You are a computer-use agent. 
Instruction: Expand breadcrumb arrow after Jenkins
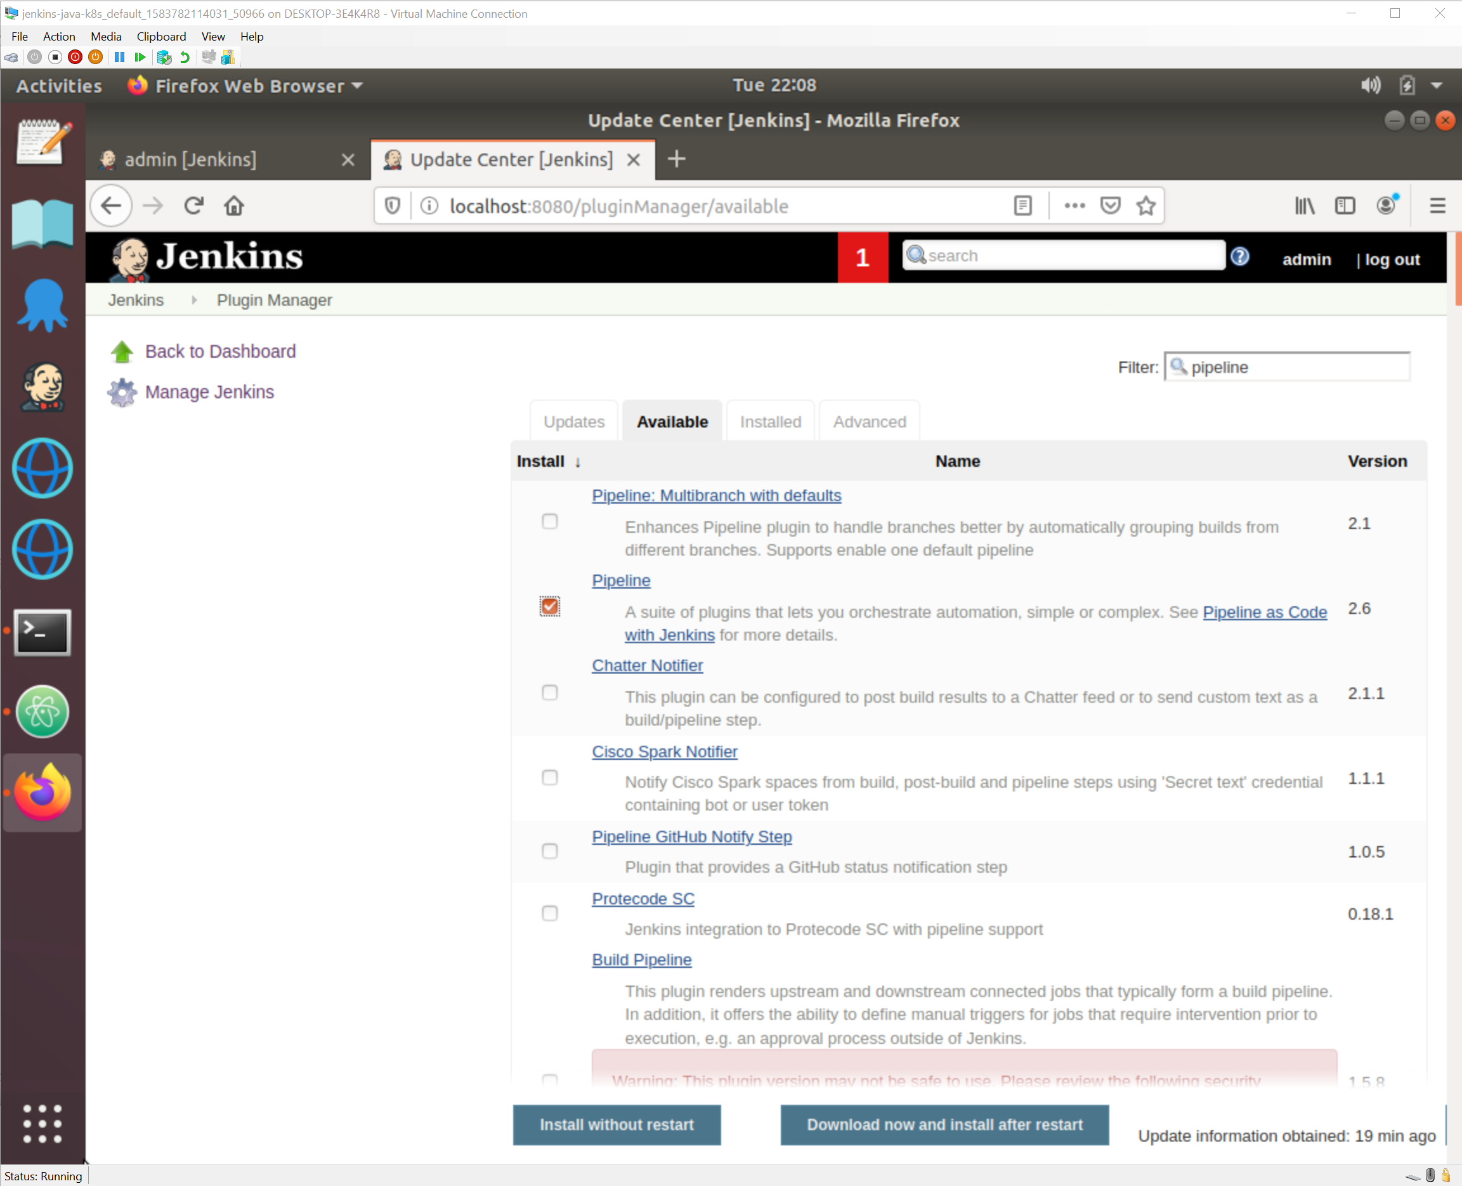194,300
